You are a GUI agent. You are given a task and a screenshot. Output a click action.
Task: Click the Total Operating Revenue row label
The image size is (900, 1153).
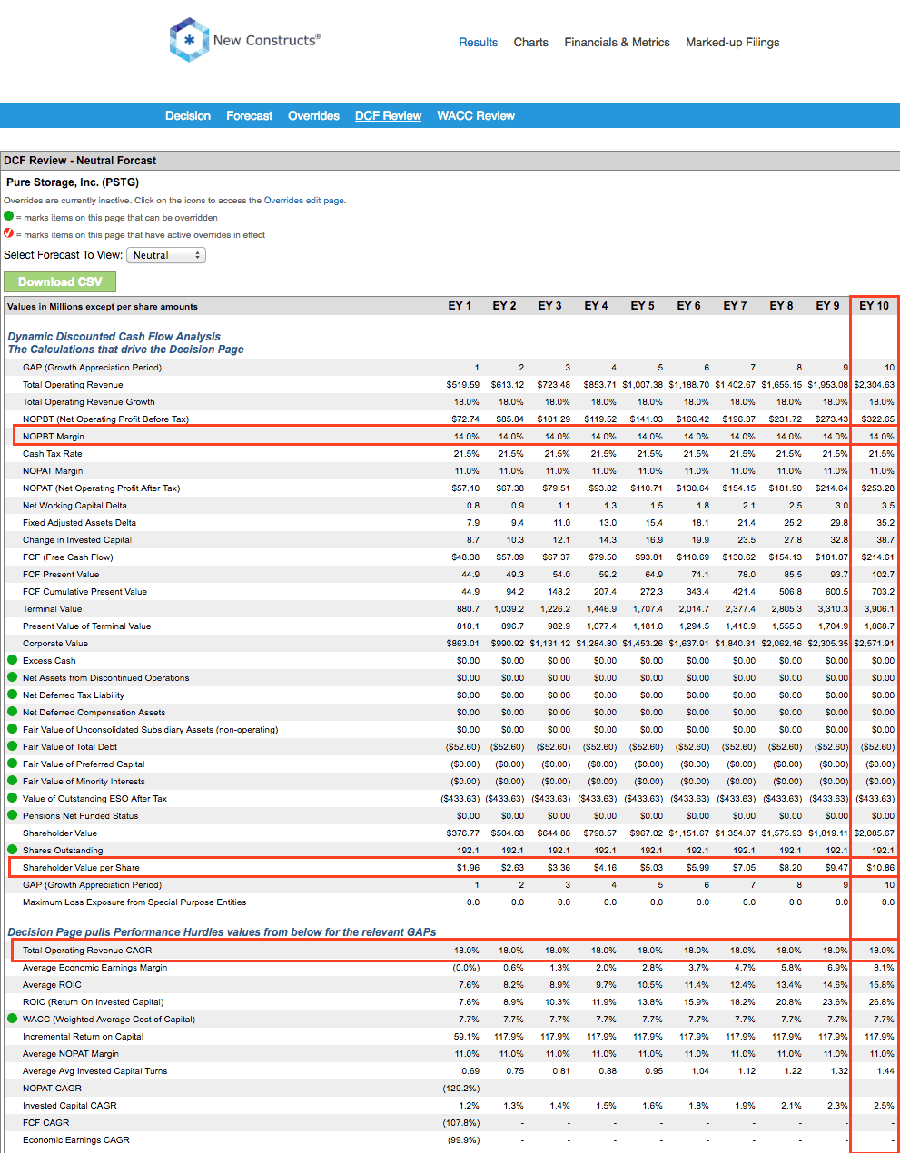(x=73, y=385)
